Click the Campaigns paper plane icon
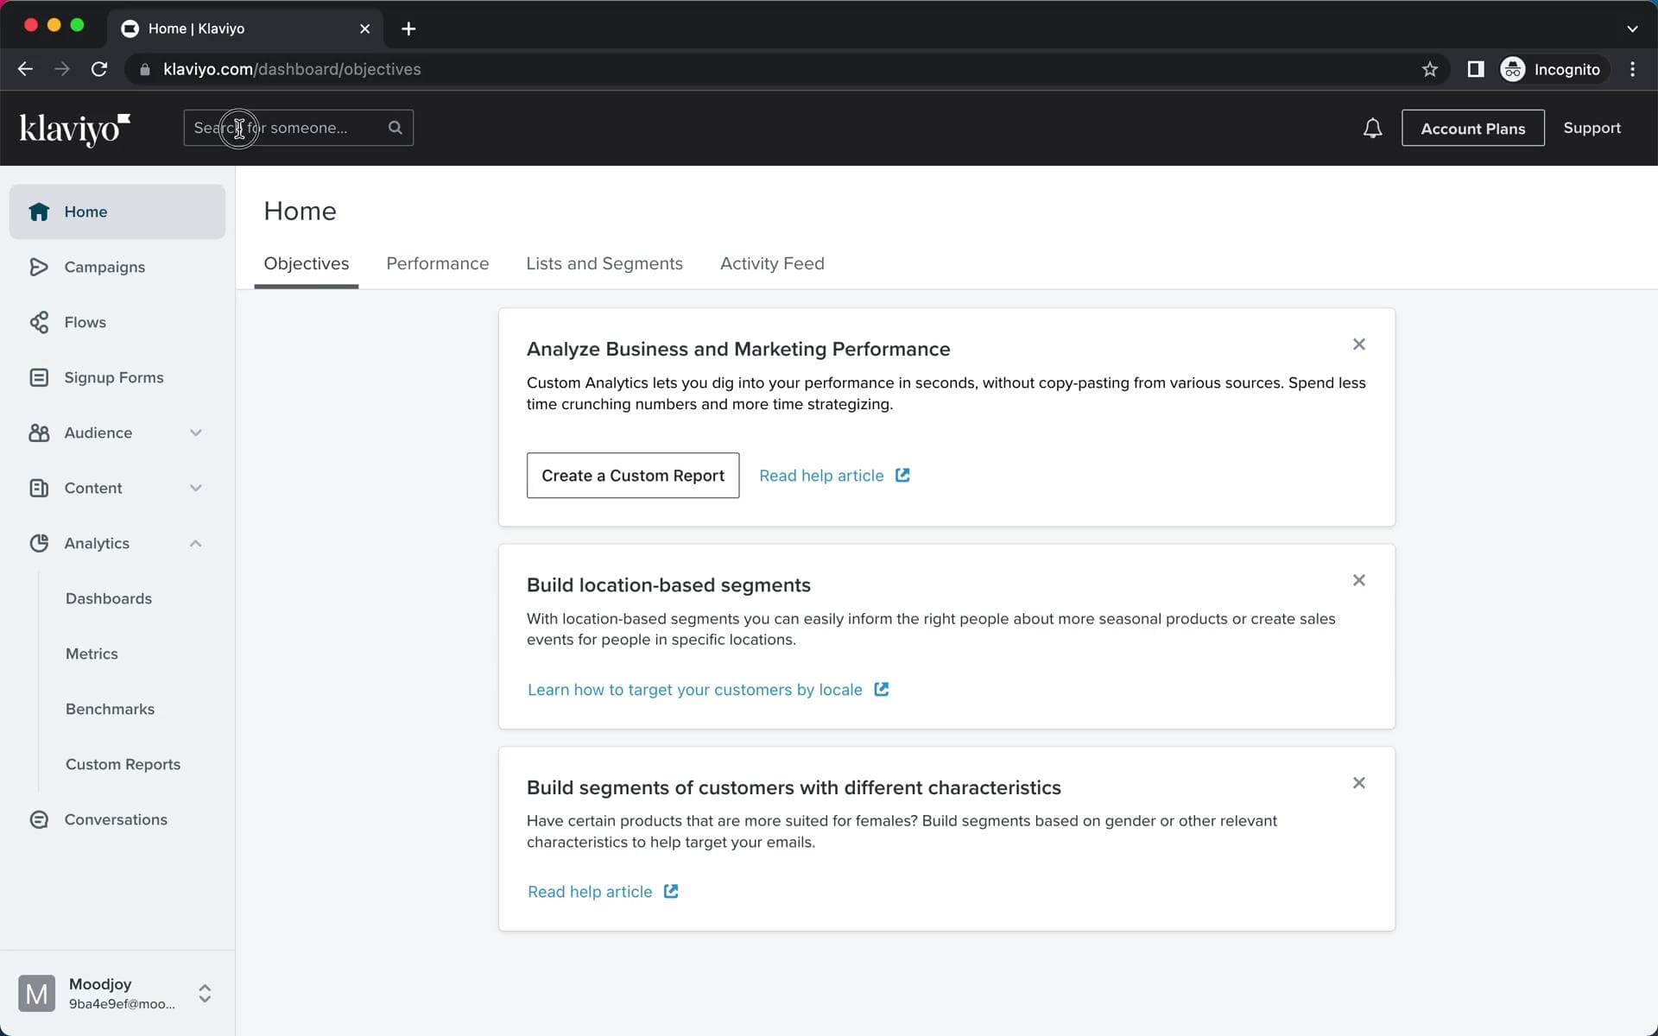 [39, 267]
